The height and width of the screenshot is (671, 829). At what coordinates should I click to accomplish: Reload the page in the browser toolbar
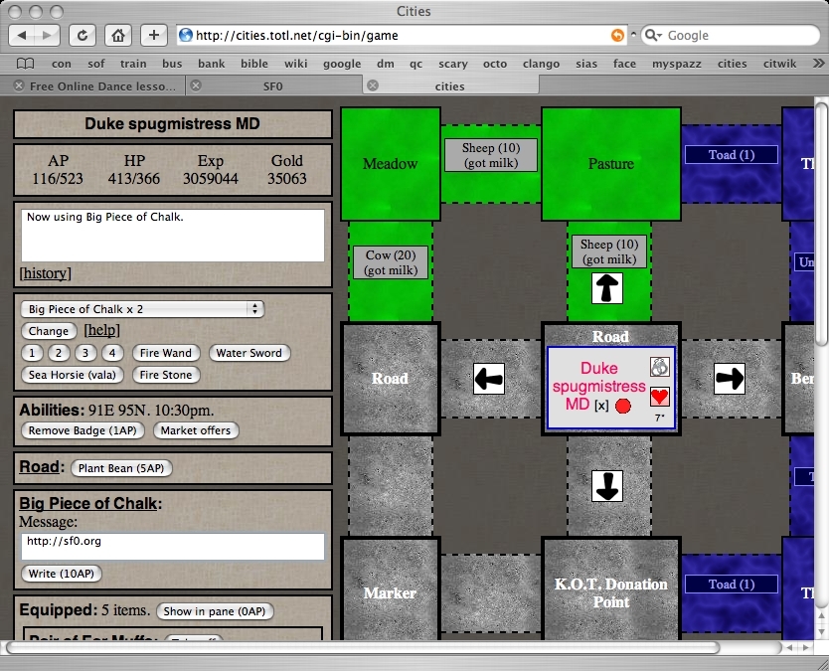click(82, 35)
